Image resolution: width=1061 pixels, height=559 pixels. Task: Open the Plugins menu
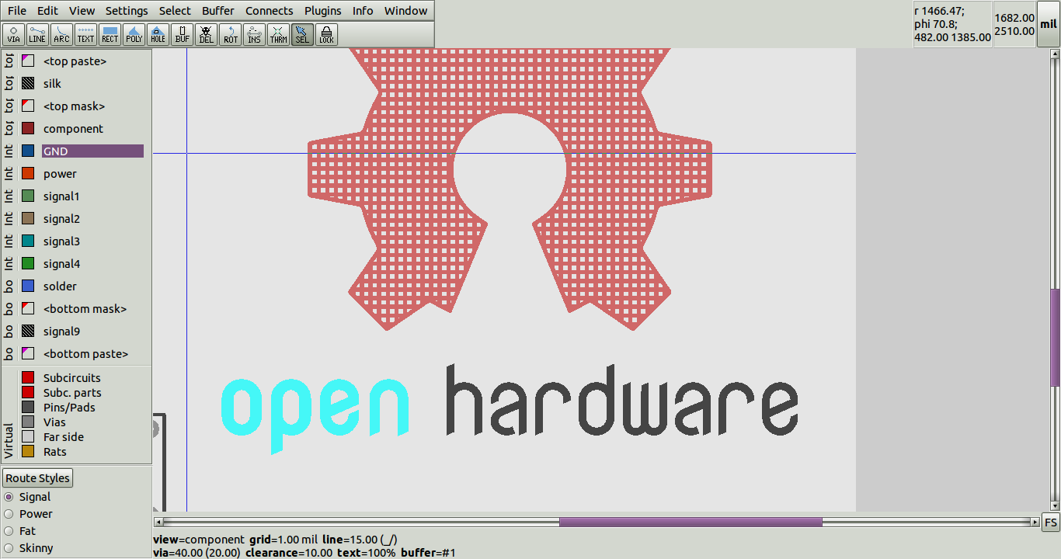coord(322,11)
